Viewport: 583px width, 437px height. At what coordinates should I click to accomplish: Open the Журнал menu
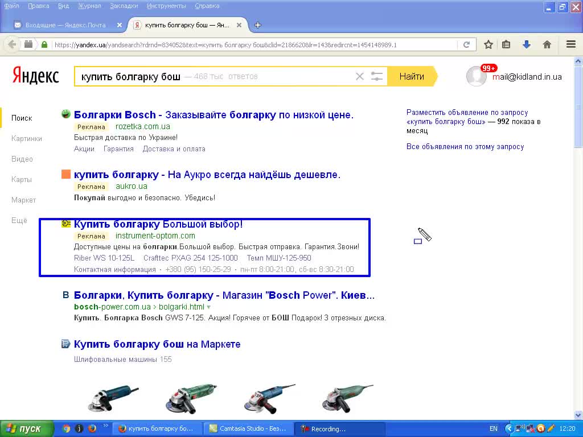[x=89, y=6]
